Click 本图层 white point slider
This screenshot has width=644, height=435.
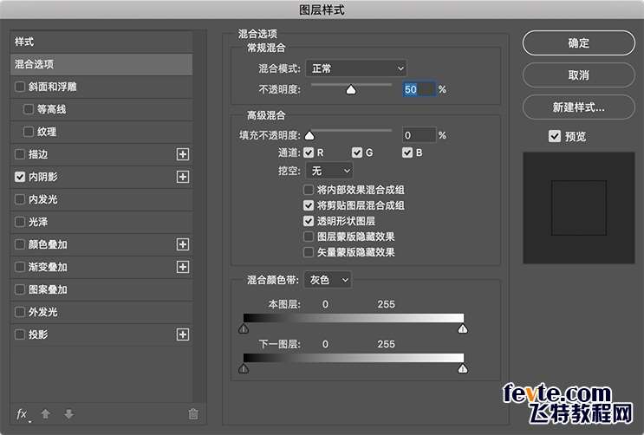coord(463,328)
